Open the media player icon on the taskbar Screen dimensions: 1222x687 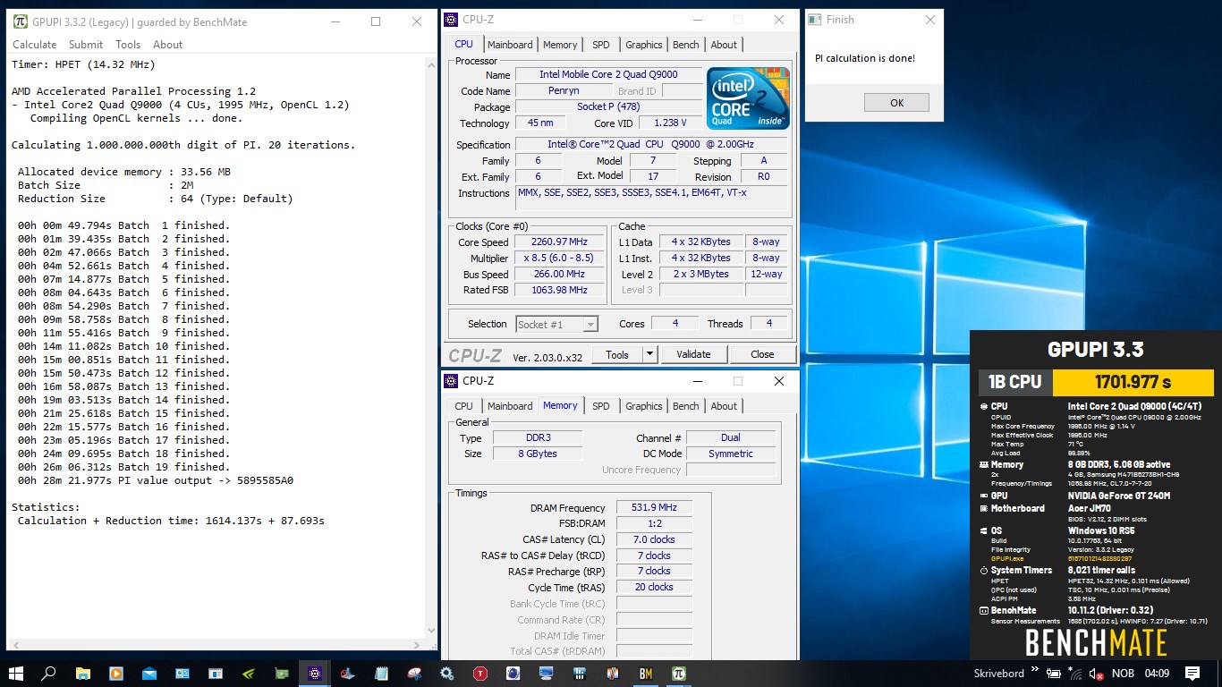(115, 674)
